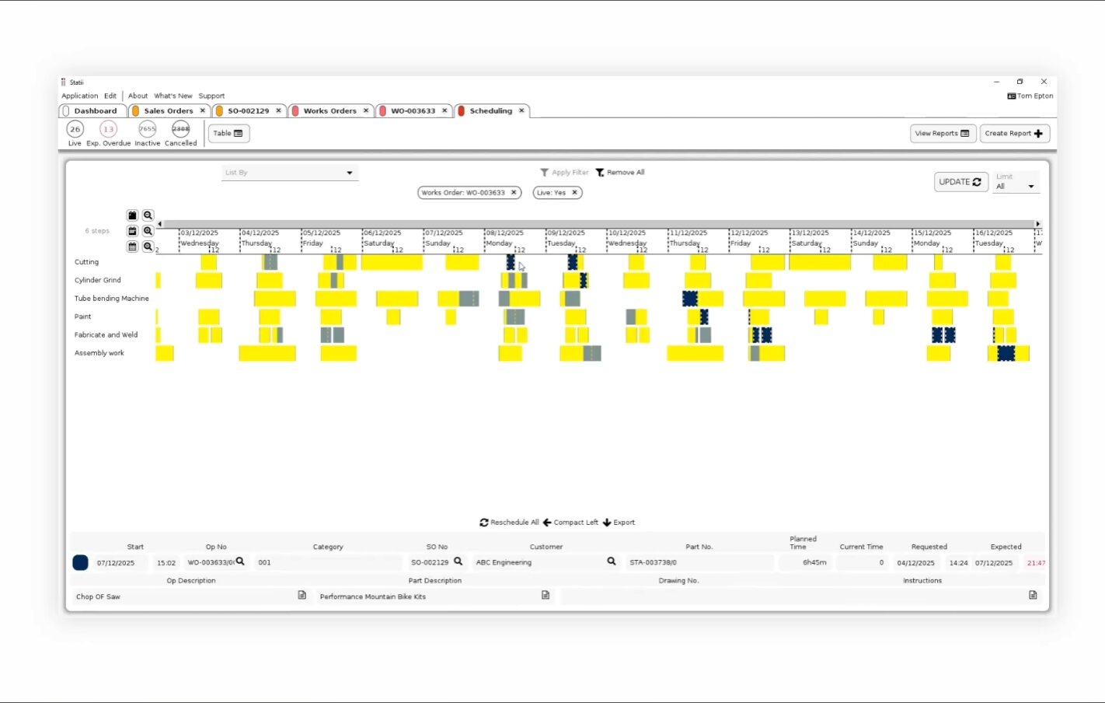This screenshot has height=703, width=1105.
Task: Click the zoom in magnifier icon
Action: pyautogui.click(x=148, y=231)
